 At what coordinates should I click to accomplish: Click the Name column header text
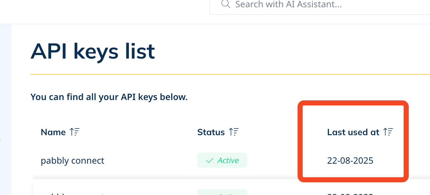[x=53, y=132]
